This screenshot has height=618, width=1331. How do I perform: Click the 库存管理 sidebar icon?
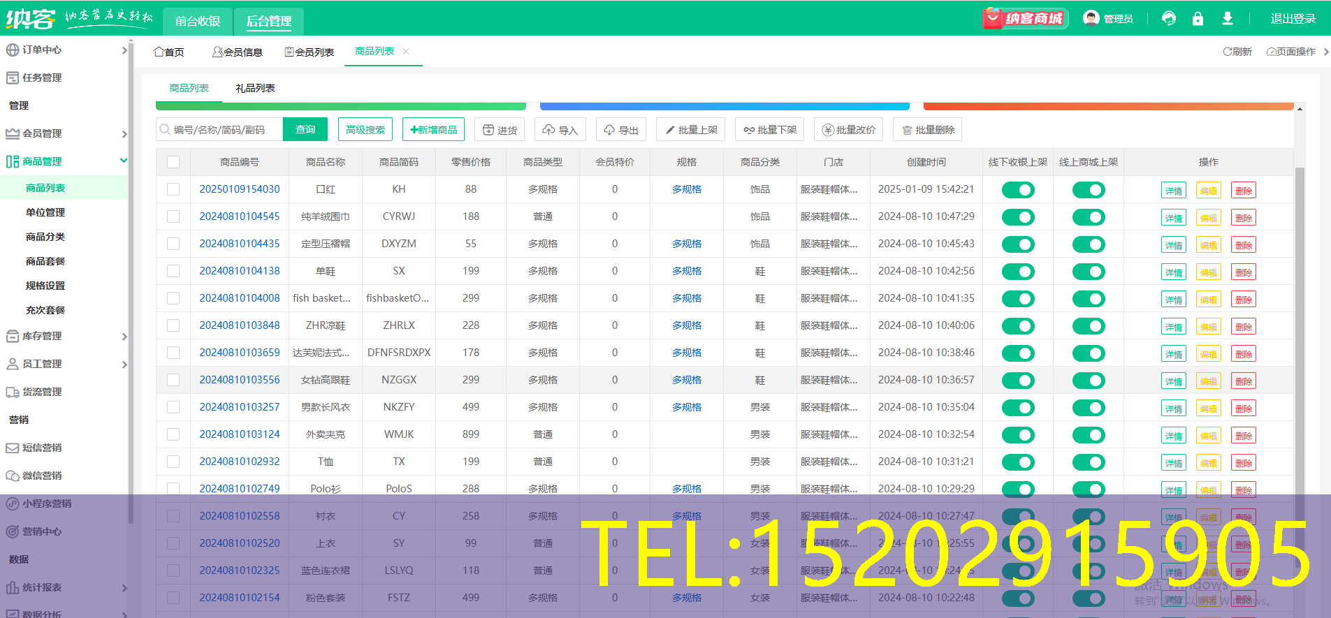pos(12,336)
